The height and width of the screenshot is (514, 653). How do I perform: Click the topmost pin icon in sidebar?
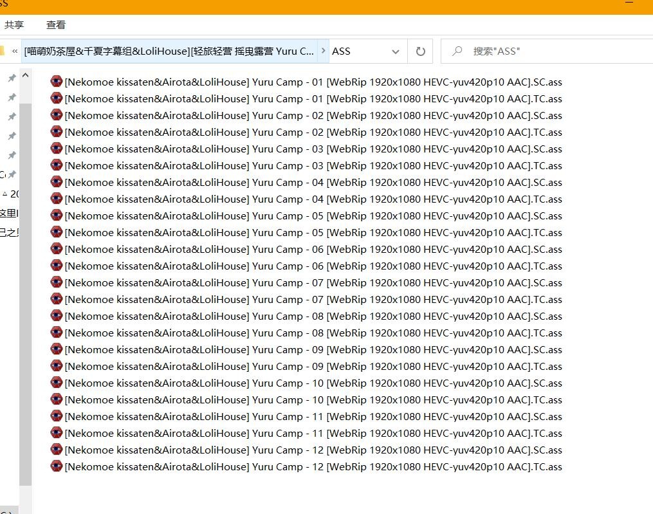(x=12, y=78)
